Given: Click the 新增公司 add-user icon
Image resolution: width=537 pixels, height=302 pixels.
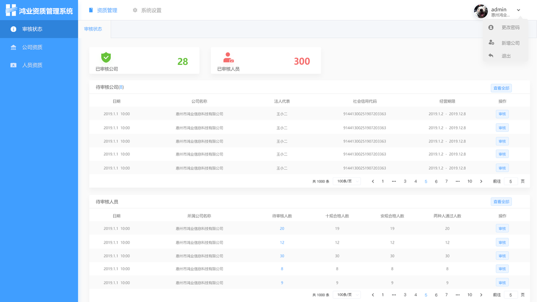Looking at the screenshot, I should (491, 42).
